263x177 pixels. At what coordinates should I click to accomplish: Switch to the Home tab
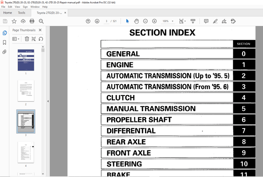click(x=8, y=13)
